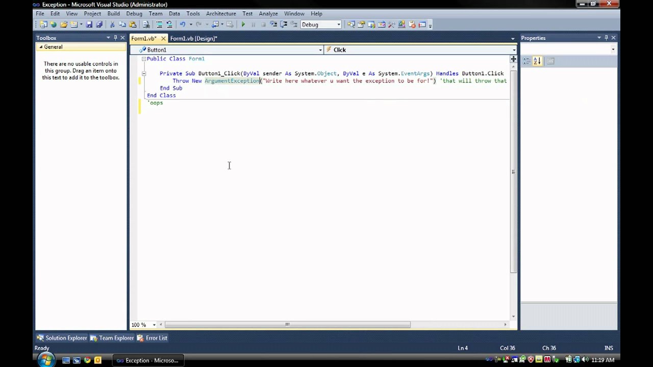Image resolution: width=653 pixels, height=367 pixels.
Task: Open Solution Explorer from the toolbar icon
Action: 351,24
